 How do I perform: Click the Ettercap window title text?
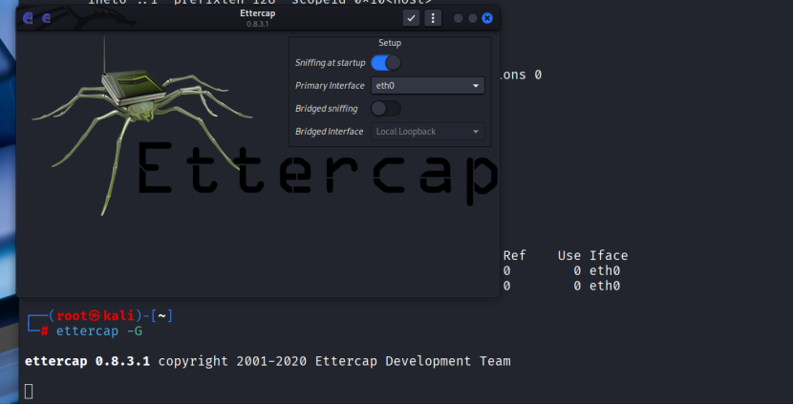tap(258, 13)
